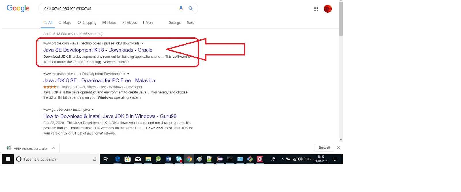Open Microsoft Store from the taskbar
Viewport: 461px width, 192px height.
[x=128, y=159]
